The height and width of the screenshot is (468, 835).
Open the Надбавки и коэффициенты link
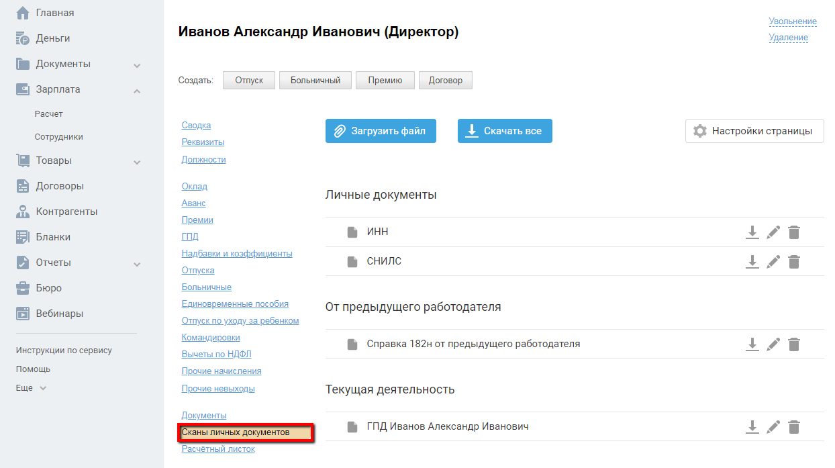237,254
